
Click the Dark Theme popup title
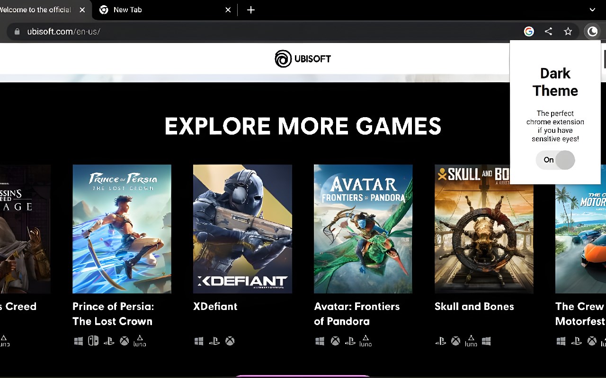click(555, 82)
